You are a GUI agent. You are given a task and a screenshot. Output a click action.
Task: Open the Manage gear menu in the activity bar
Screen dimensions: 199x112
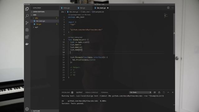point(27,109)
